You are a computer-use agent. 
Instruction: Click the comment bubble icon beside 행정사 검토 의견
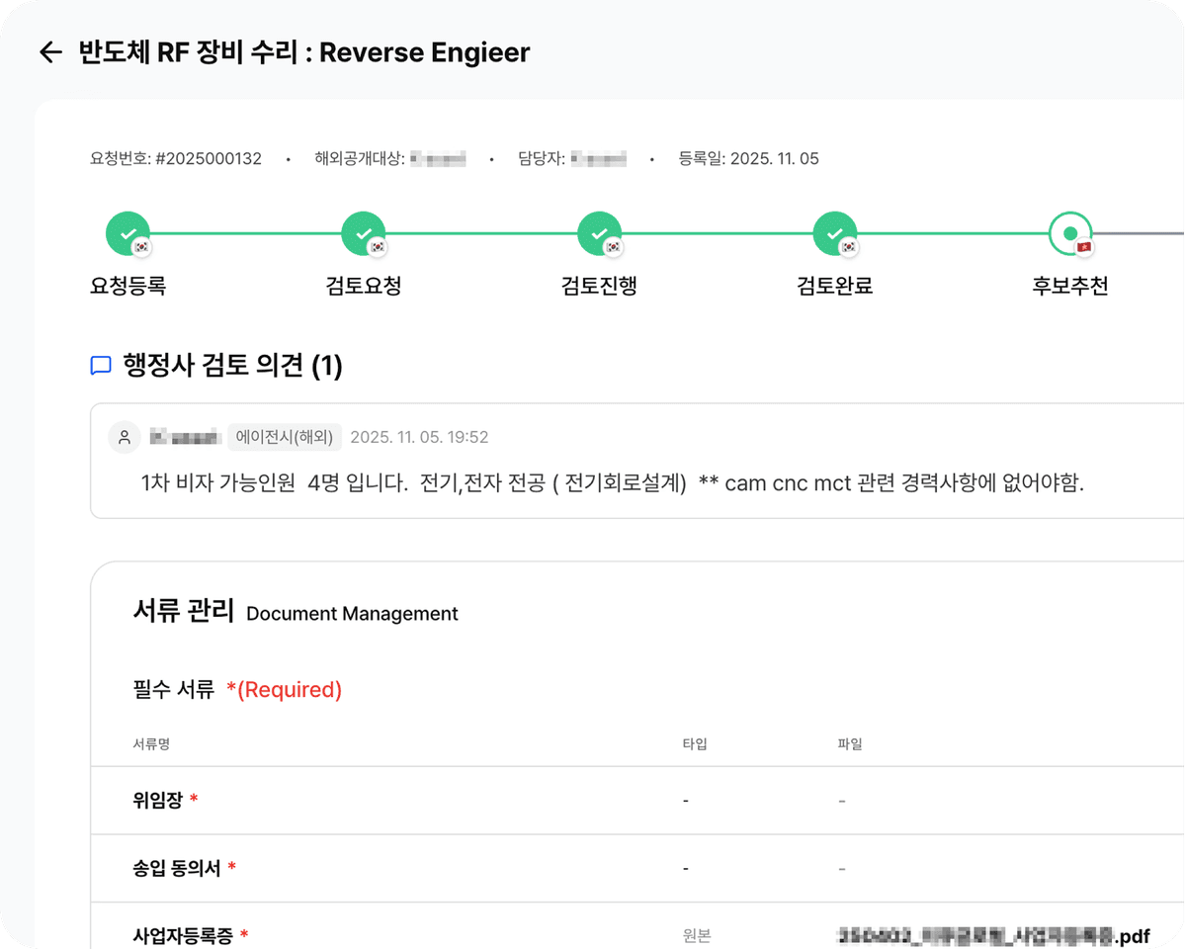click(100, 367)
